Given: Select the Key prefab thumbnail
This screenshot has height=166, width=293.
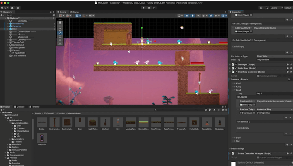Looking at the screenshot, I should point(118,123).
